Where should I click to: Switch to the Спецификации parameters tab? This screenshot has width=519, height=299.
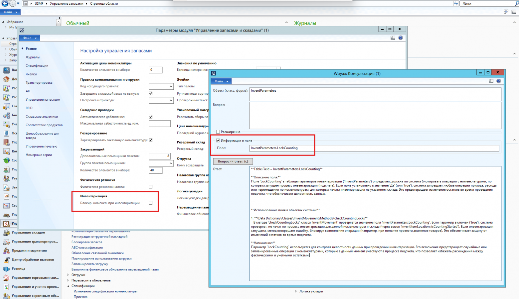point(37,66)
